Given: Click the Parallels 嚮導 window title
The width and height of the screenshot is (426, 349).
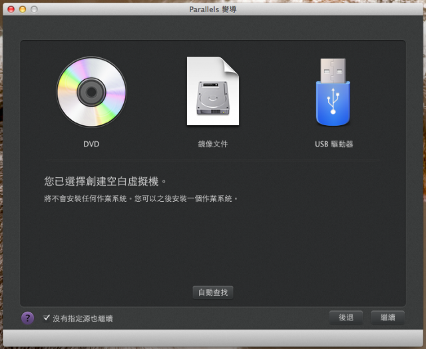Looking at the screenshot, I should [213, 9].
